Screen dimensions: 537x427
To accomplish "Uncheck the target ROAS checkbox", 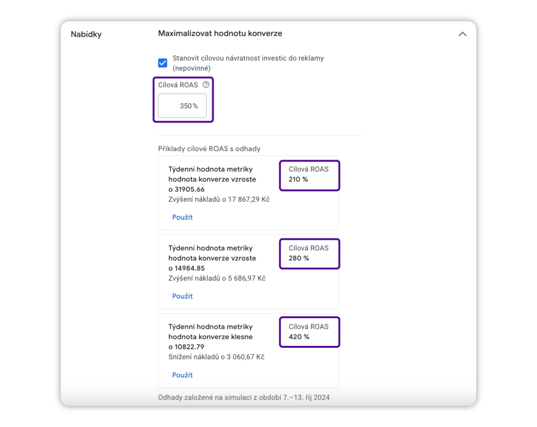I will pos(163,63).
